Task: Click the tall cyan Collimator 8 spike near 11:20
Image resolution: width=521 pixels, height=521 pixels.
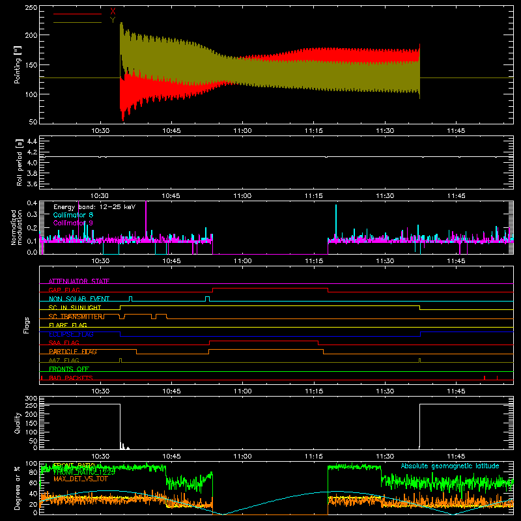Action: click(336, 222)
